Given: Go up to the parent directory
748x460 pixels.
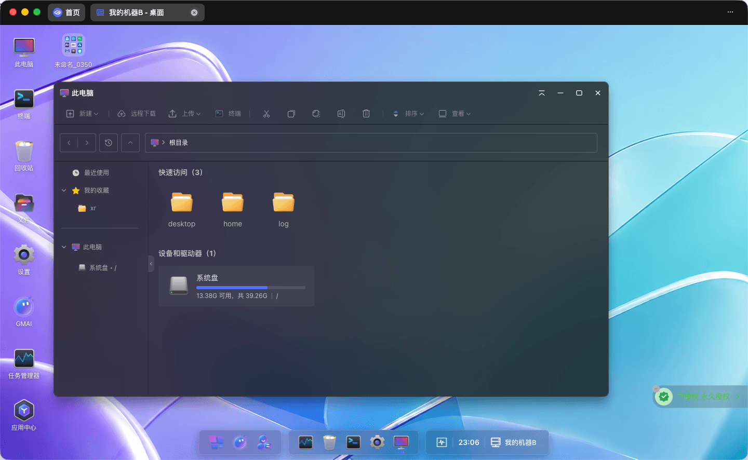Looking at the screenshot, I should pyautogui.click(x=130, y=143).
